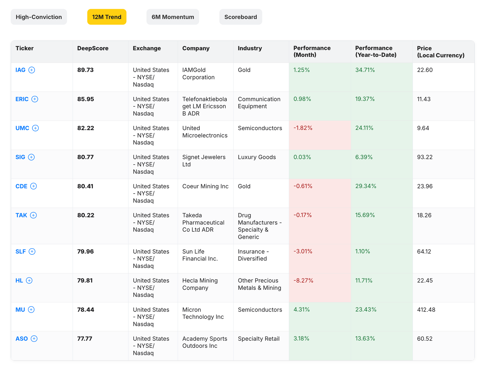The image size is (488, 372).
Task: Select the add icon next to TAK
Action: [34, 215]
